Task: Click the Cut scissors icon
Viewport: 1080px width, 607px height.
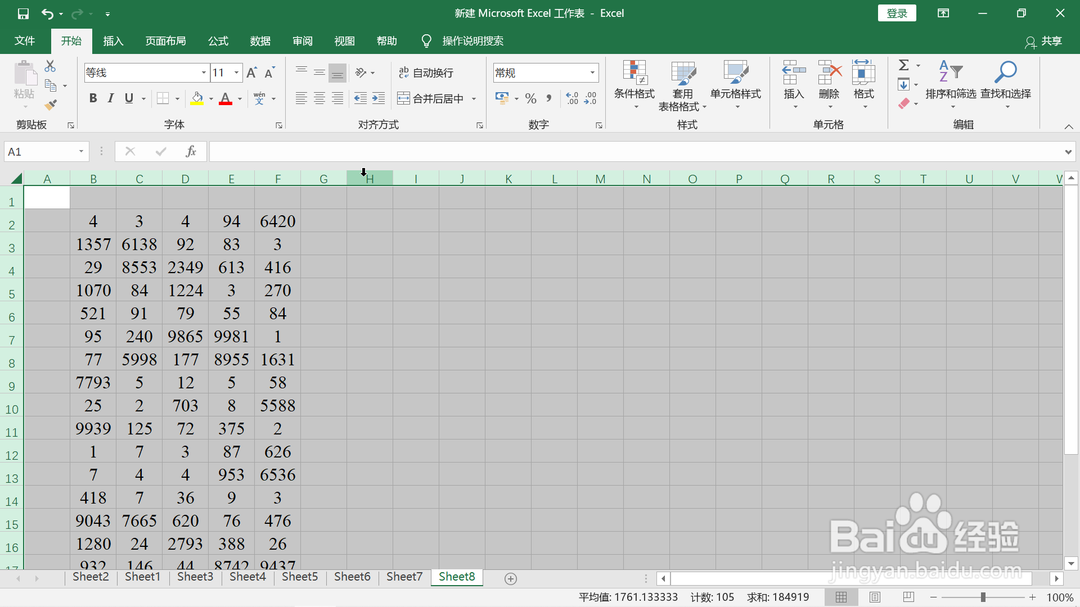Action: [x=50, y=66]
